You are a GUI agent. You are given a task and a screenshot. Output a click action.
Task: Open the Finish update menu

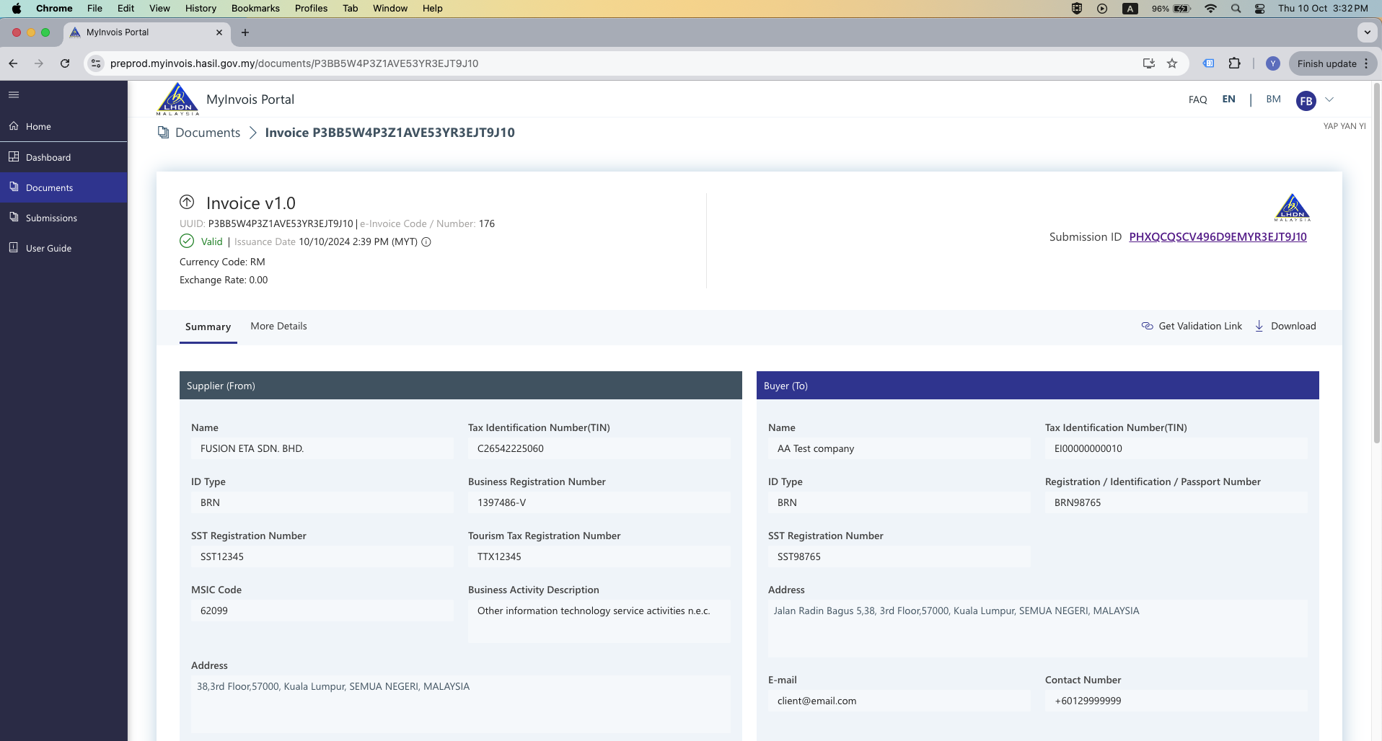coord(1332,63)
